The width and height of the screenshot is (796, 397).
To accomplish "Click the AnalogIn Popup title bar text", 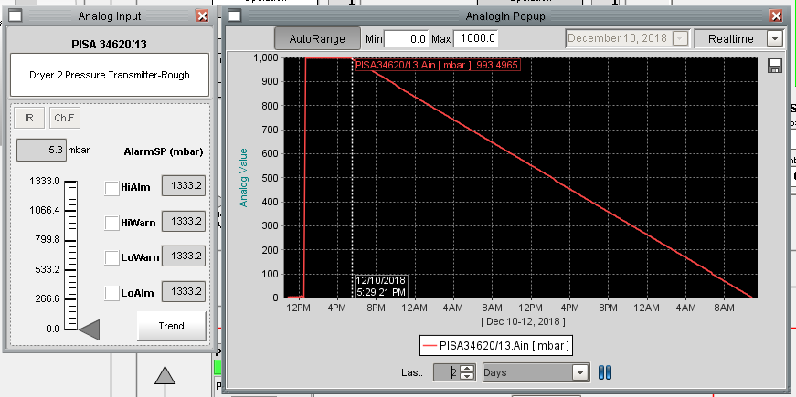I will [x=505, y=16].
